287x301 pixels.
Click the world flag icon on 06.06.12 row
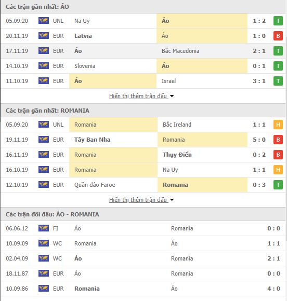(44, 228)
